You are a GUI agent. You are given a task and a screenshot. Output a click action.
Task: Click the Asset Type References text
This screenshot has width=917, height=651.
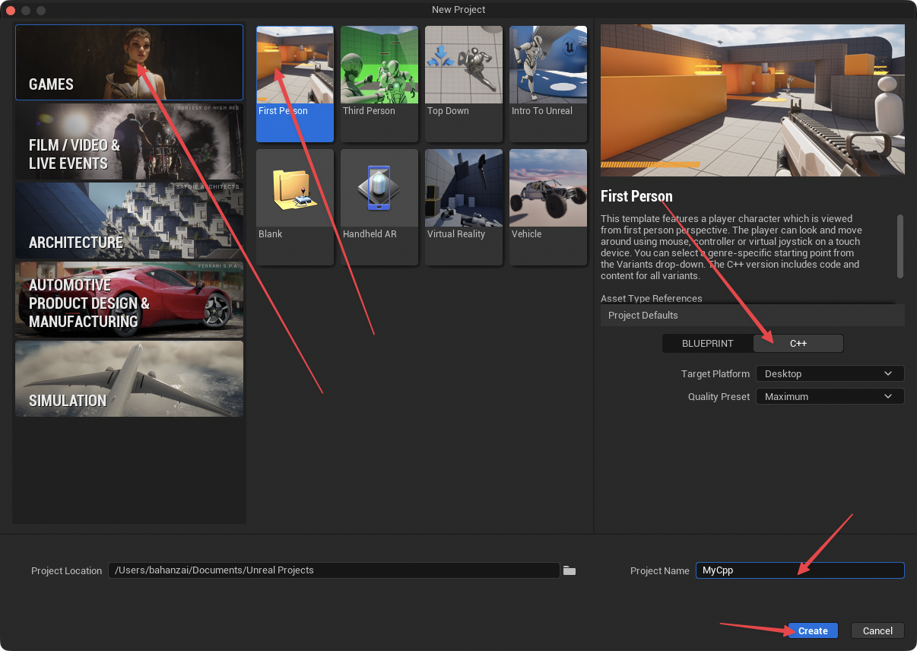[x=652, y=298]
